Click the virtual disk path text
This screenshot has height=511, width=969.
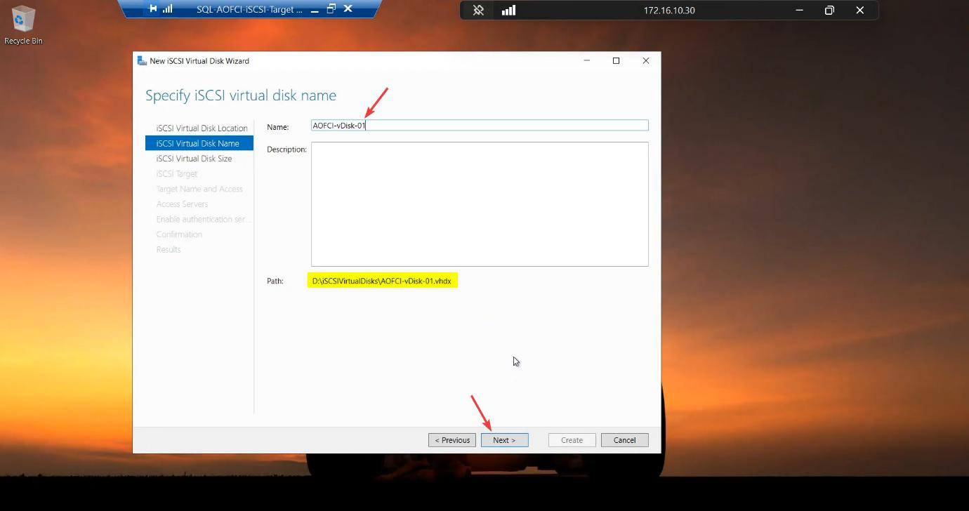pyautogui.click(x=382, y=281)
